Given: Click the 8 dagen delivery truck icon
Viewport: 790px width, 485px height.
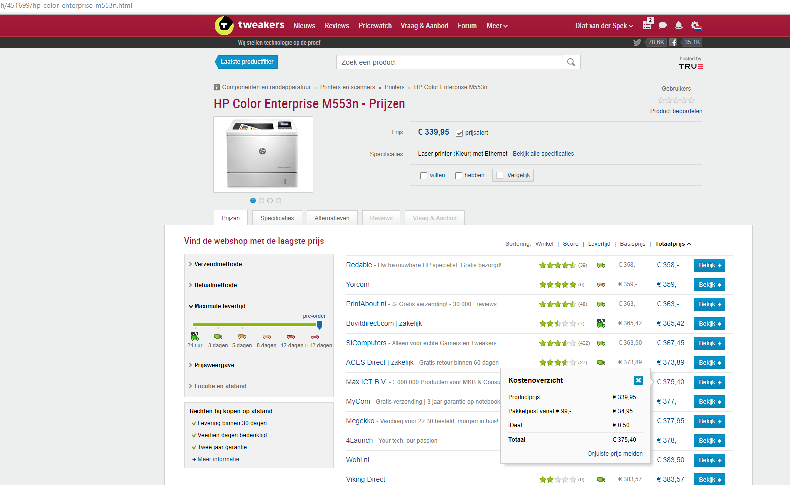Looking at the screenshot, I should pyautogui.click(x=267, y=337).
